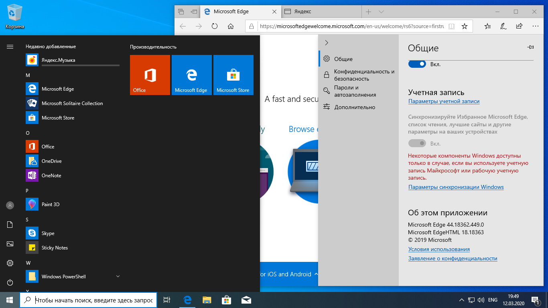The height and width of the screenshot is (308, 548).
Task: Open File Explorer from the taskbar
Action: [x=207, y=300]
